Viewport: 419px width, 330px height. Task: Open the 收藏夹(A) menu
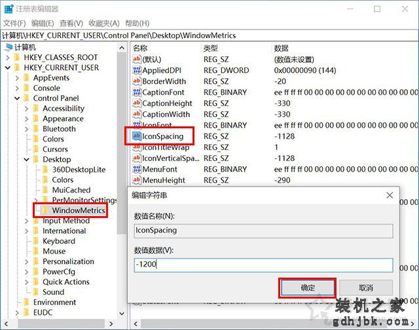pyautogui.click(x=104, y=24)
